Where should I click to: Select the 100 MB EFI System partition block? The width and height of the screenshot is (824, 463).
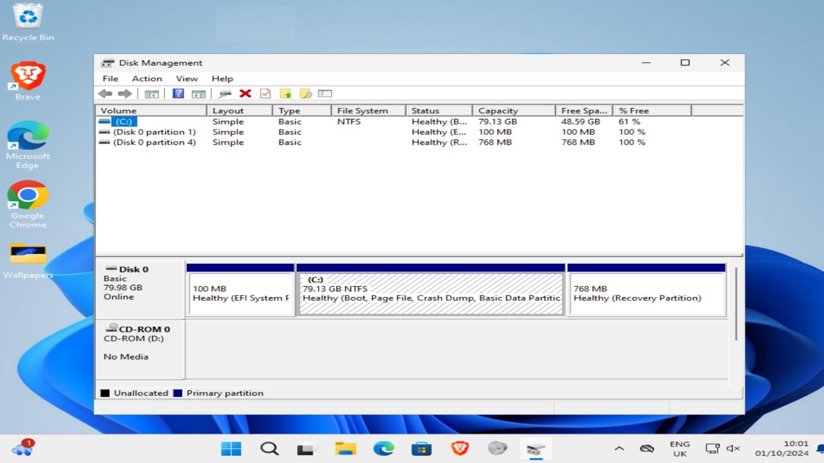point(240,290)
